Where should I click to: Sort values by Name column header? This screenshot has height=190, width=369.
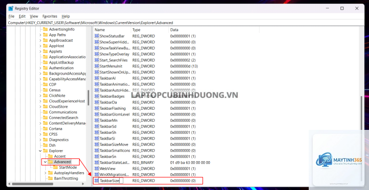coord(112,30)
